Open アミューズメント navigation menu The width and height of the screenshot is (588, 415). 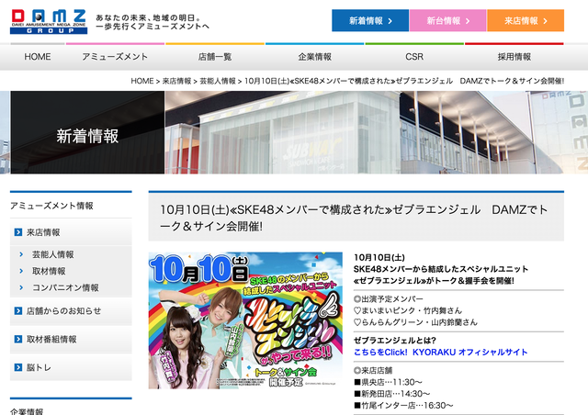[115, 57]
